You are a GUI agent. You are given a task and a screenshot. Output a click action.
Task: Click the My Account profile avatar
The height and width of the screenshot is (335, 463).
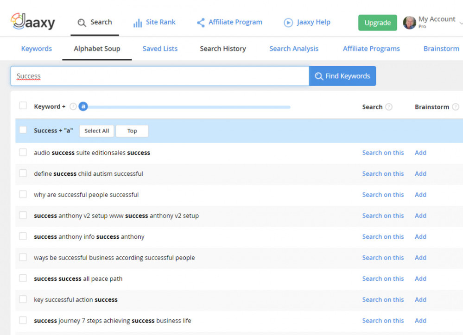pyautogui.click(x=409, y=23)
